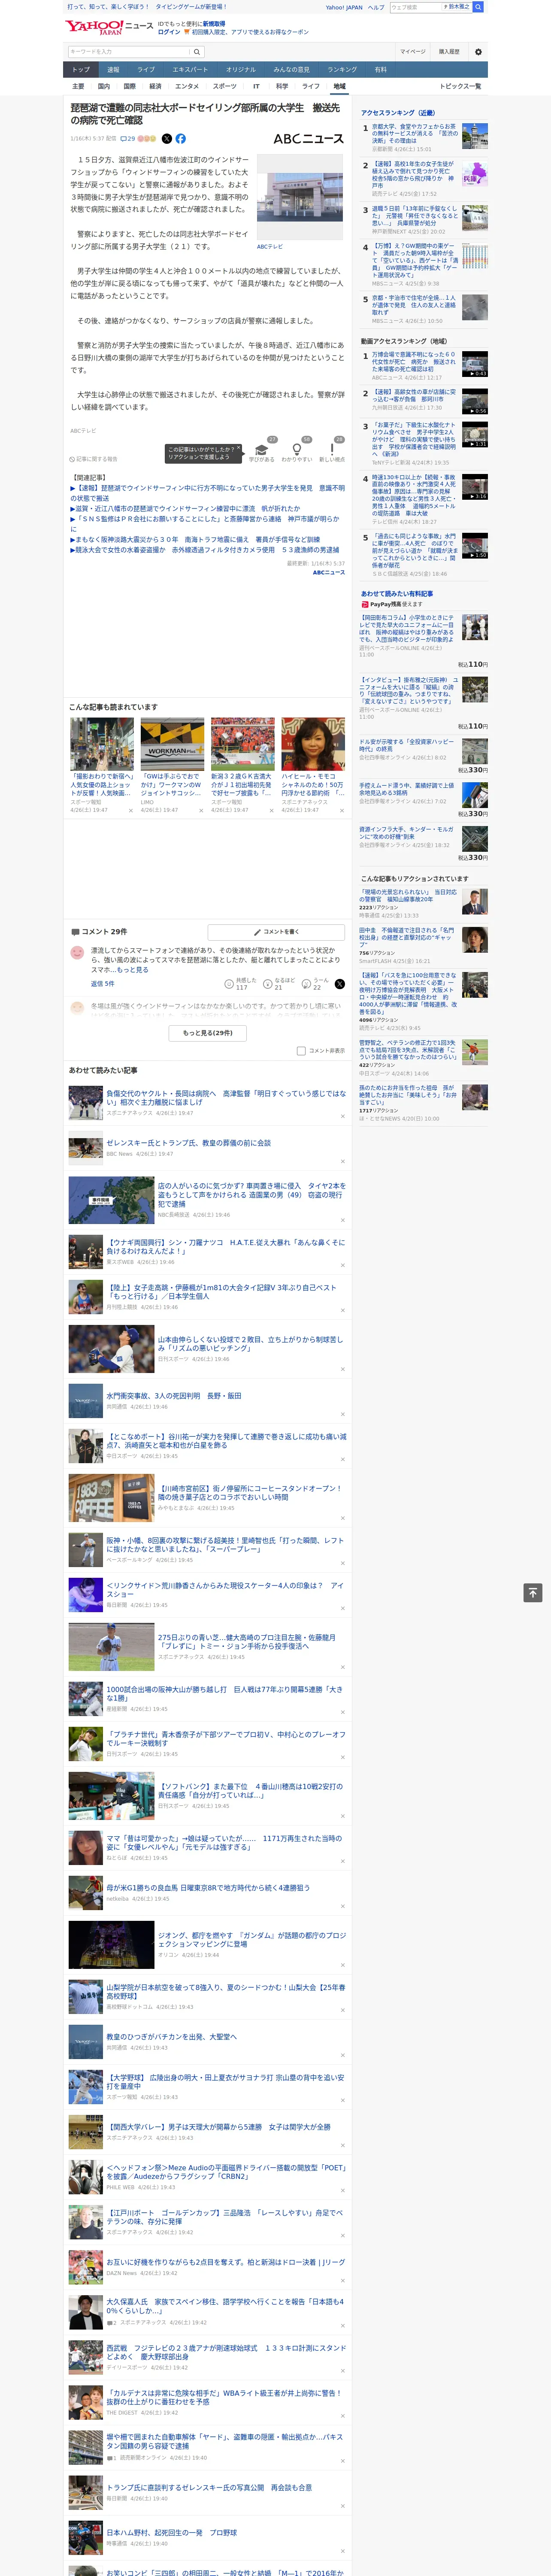Select the スポーツ category
The image size is (551, 2576).
click(225, 86)
